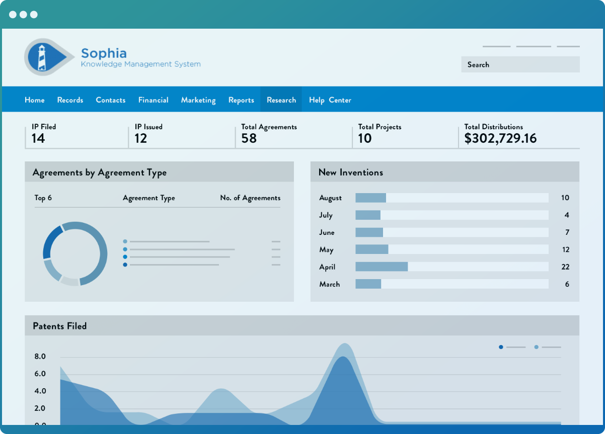
Task: Click the Search input field
Action: (520, 64)
